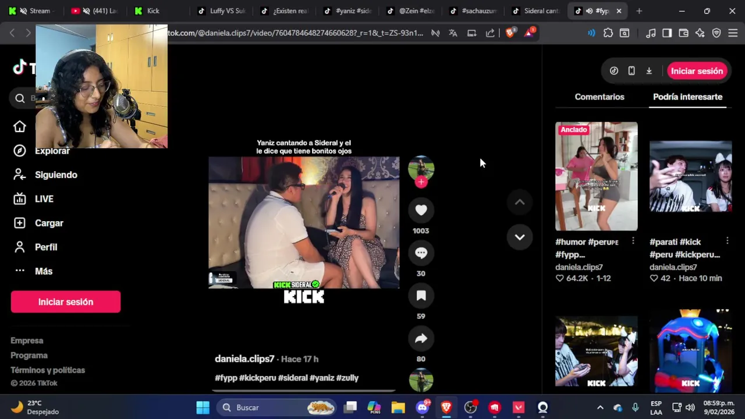Viewport: 745px width, 419px height.
Task: Open File Explorer from the taskbar
Action: [398, 407]
